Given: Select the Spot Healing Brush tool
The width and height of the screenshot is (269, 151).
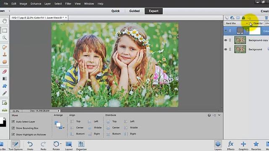Looking at the screenshot, I should click(x=5, y=47).
